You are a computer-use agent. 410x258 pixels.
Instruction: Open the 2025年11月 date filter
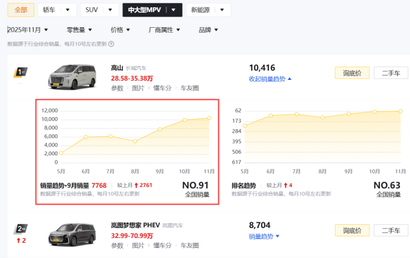[28, 30]
